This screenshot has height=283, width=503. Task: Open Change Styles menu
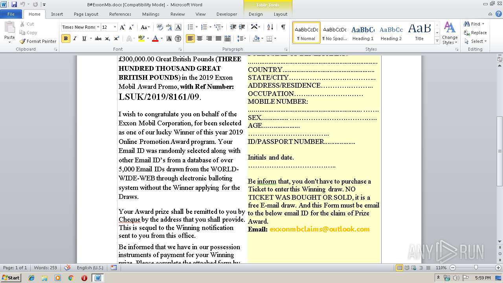[450, 33]
